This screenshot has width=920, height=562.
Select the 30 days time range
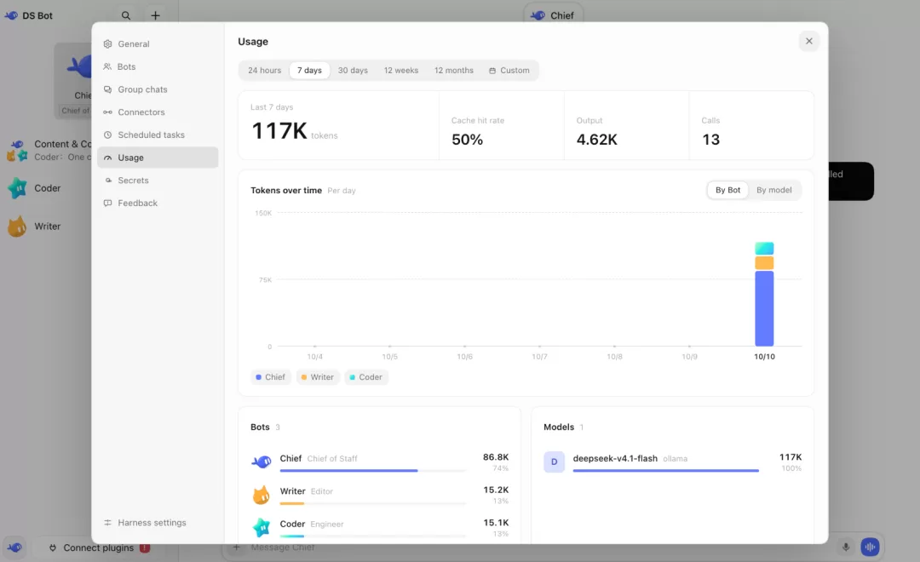click(x=353, y=71)
